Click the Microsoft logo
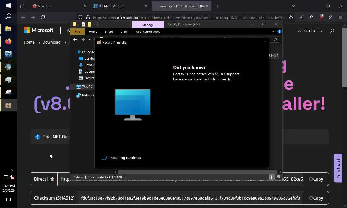The image size is (347, 208). [38, 30]
